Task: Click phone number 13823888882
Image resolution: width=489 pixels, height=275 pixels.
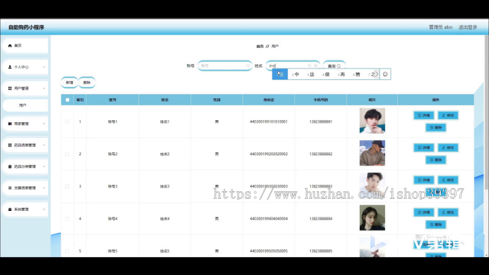Action: 321,154
